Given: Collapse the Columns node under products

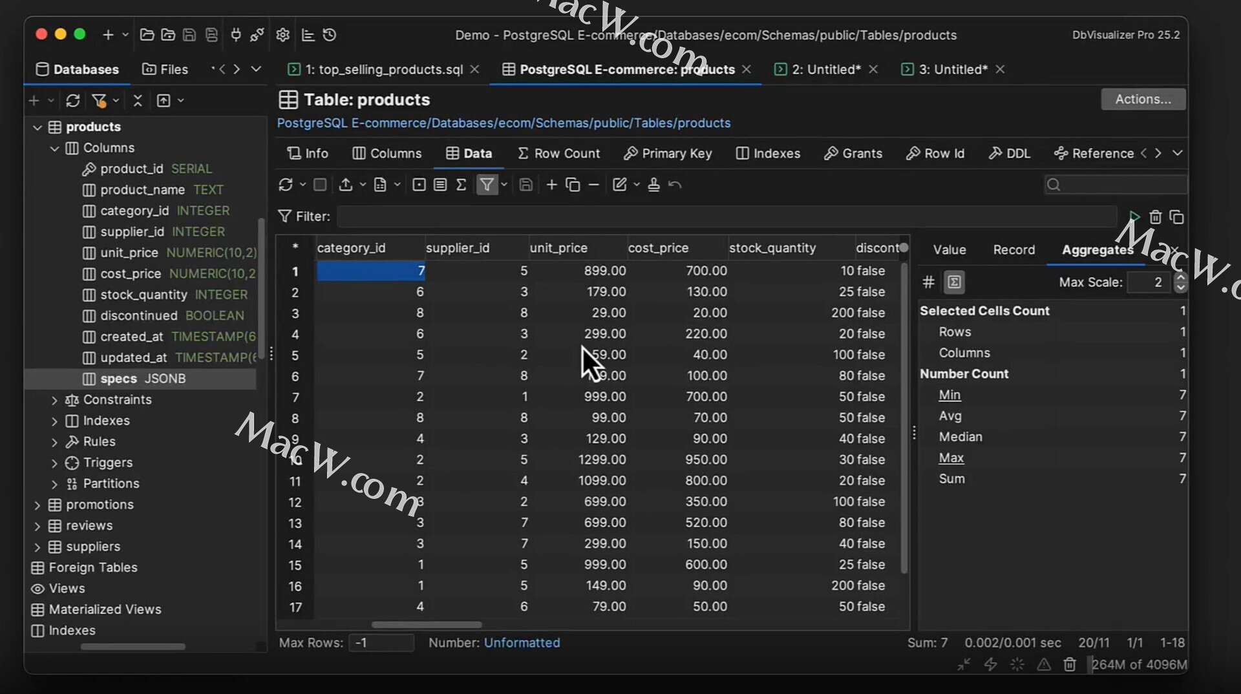Looking at the screenshot, I should [54, 149].
